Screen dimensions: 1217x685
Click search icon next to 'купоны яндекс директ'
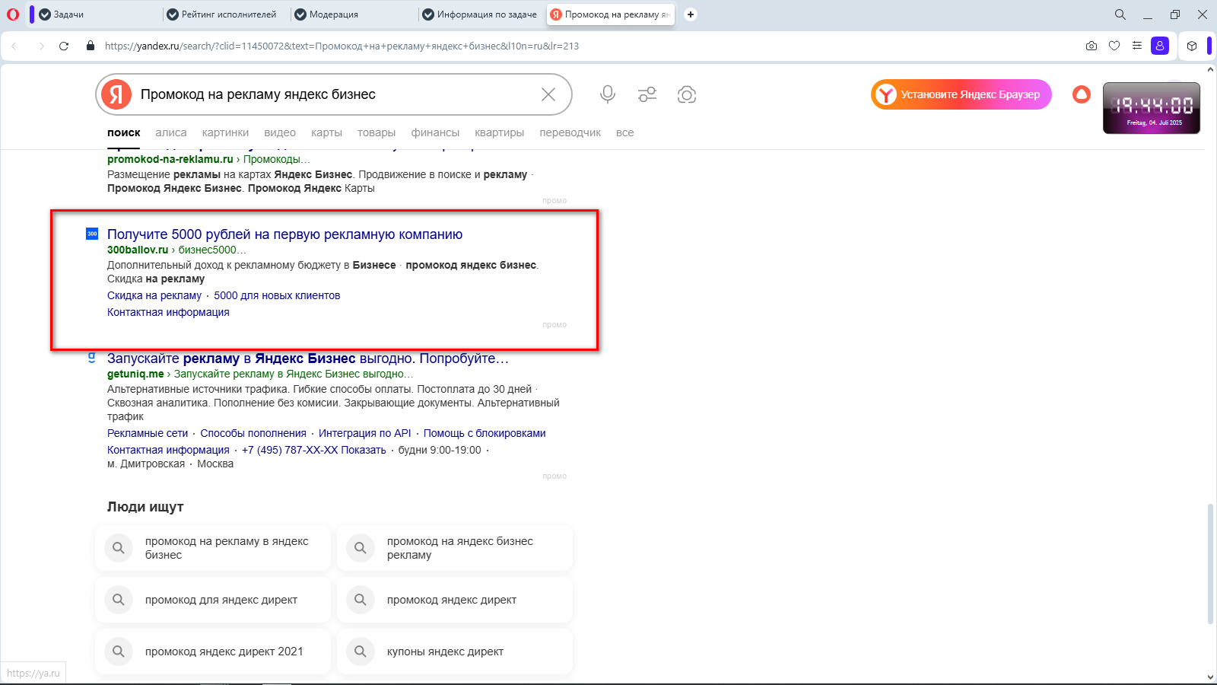(x=361, y=652)
